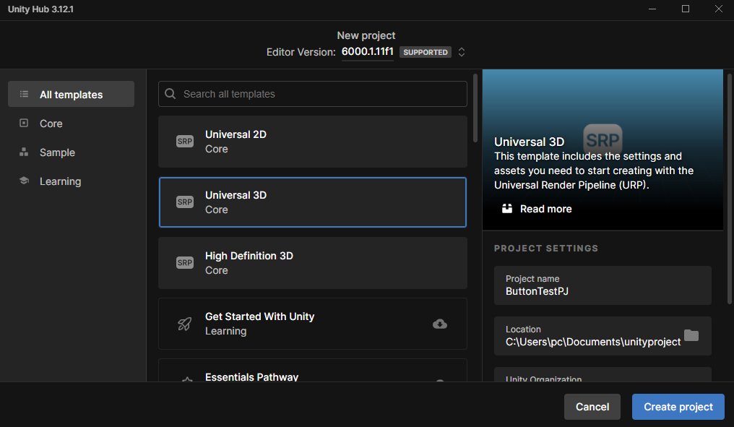Click the SRP icon beside High Definition 3D
The width and height of the screenshot is (734, 427).
[185, 263]
